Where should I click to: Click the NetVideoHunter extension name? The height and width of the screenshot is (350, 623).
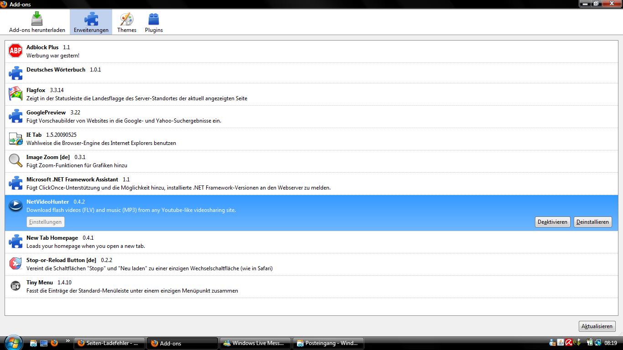(x=47, y=202)
